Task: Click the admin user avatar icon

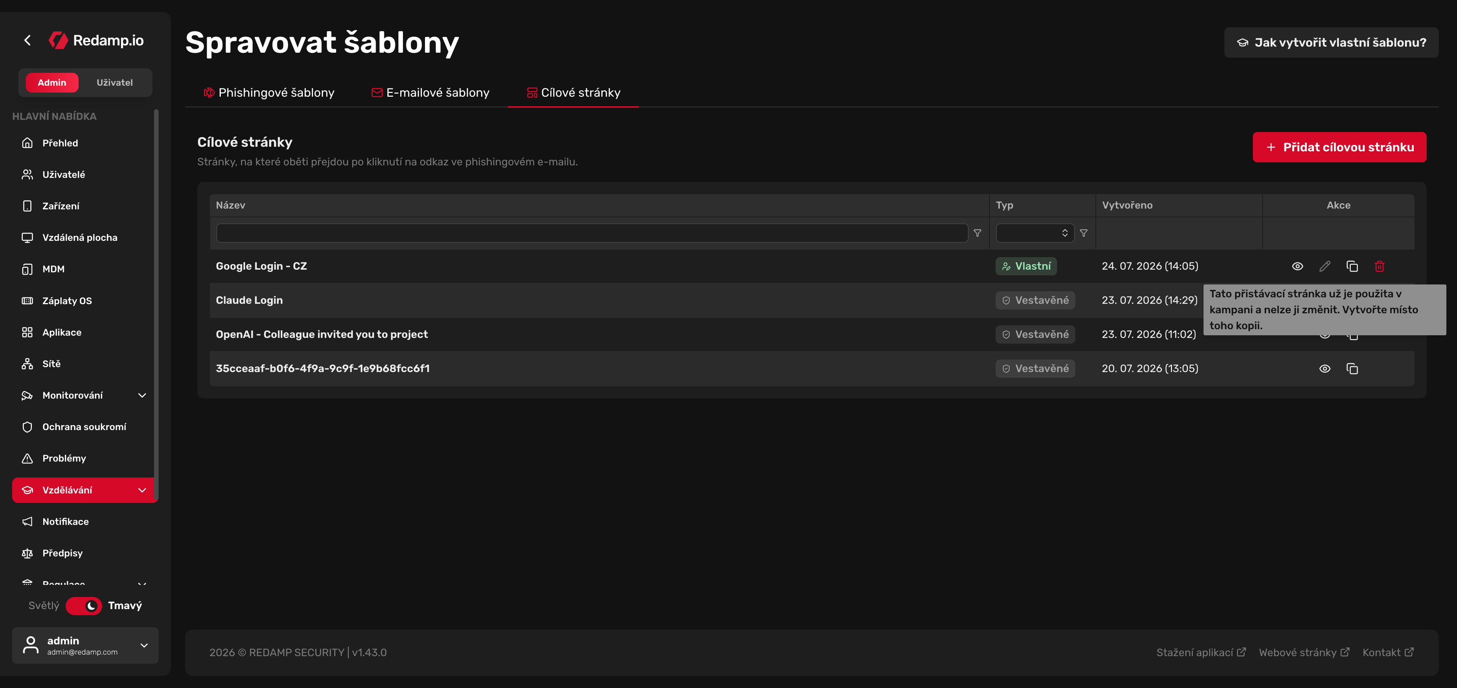Action: tap(30, 645)
